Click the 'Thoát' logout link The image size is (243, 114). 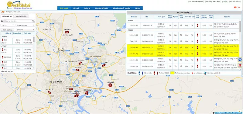(x=225, y=2)
